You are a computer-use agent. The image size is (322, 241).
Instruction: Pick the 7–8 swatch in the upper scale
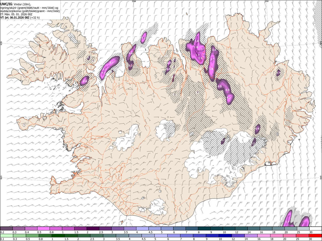pyautogui.click(x=191, y=228)
